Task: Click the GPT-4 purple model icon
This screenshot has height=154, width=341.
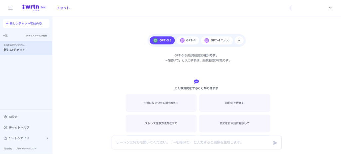Action: [x=182, y=40]
